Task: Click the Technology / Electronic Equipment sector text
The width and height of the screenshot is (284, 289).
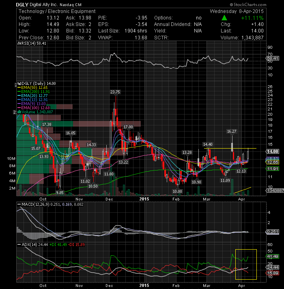Action: [x=57, y=11]
